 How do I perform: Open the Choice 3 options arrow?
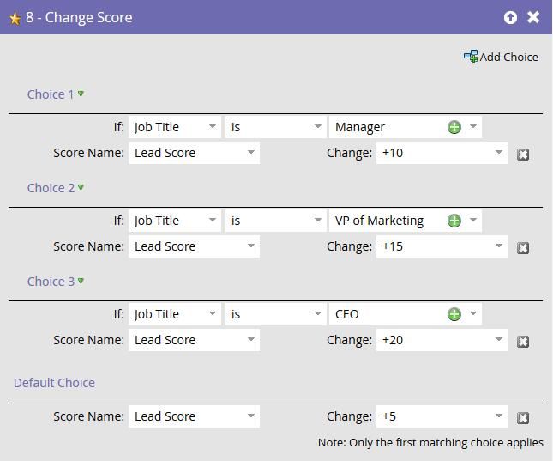coord(81,281)
